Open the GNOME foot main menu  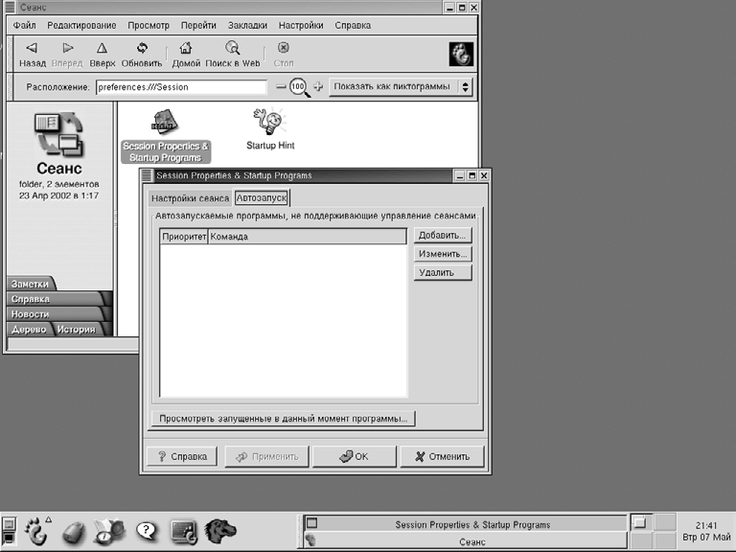tap(37, 530)
